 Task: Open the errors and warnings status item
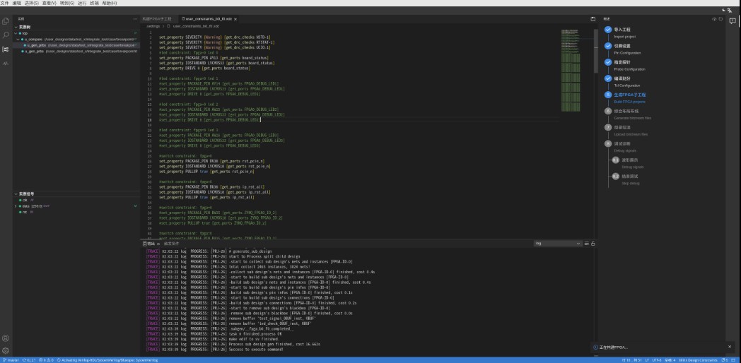[x=47, y=360]
